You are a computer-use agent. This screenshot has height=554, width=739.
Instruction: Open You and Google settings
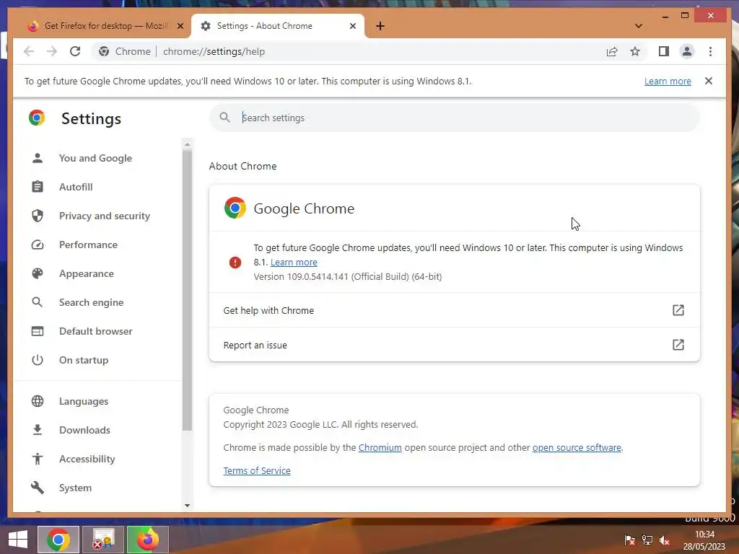point(95,158)
